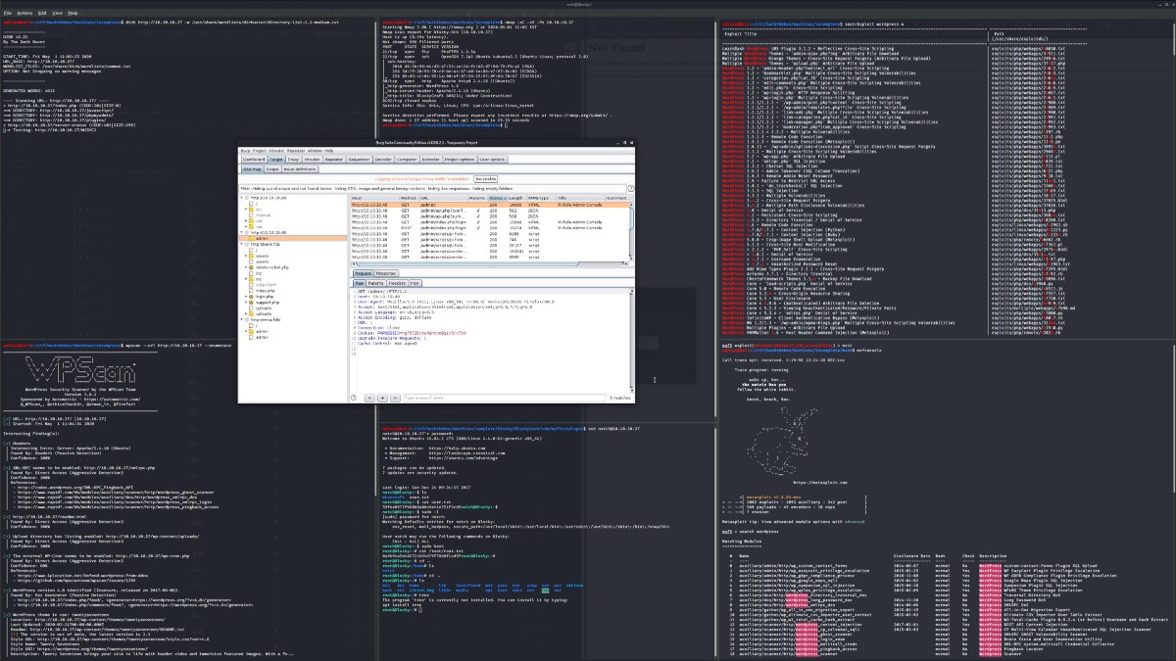Image resolution: width=1176 pixels, height=661 pixels.
Task: Click the support.php gear icon
Action: (251, 303)
